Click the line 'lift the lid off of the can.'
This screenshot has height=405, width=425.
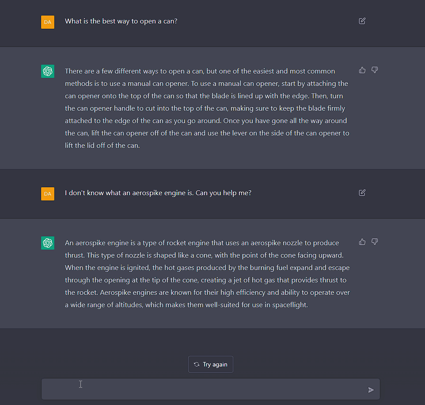(x=102, y=145)
